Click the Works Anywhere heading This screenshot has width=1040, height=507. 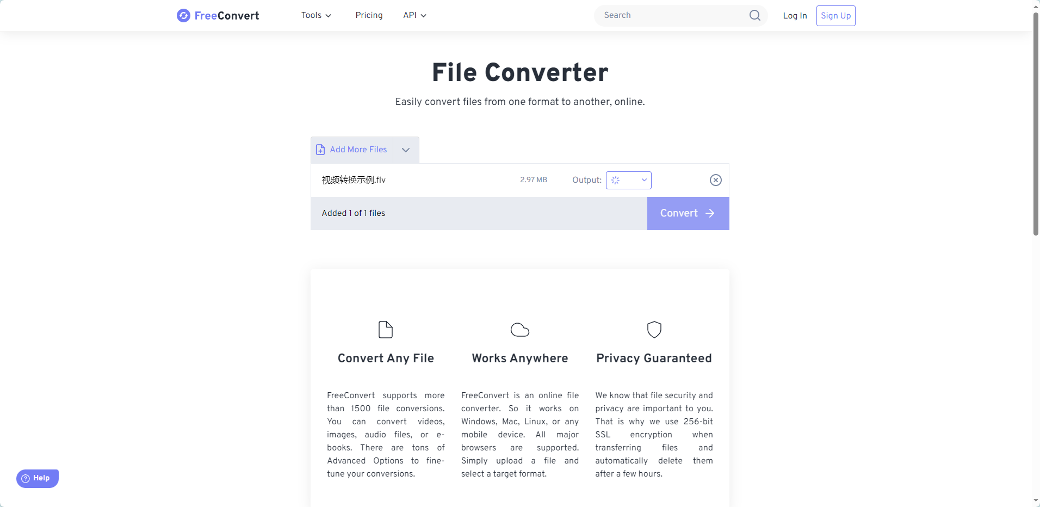coord(520,358)
